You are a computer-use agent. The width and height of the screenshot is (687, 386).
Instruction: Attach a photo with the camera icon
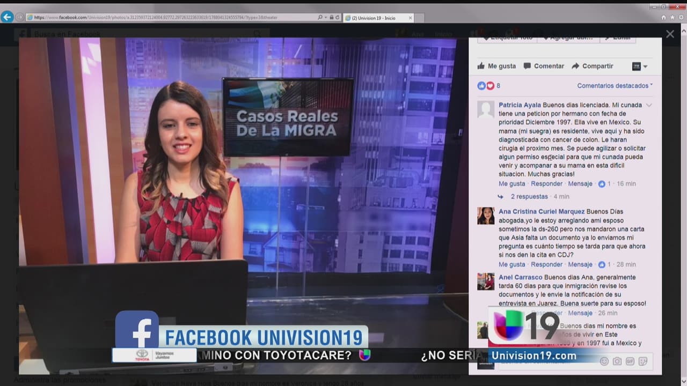[617, 361]
